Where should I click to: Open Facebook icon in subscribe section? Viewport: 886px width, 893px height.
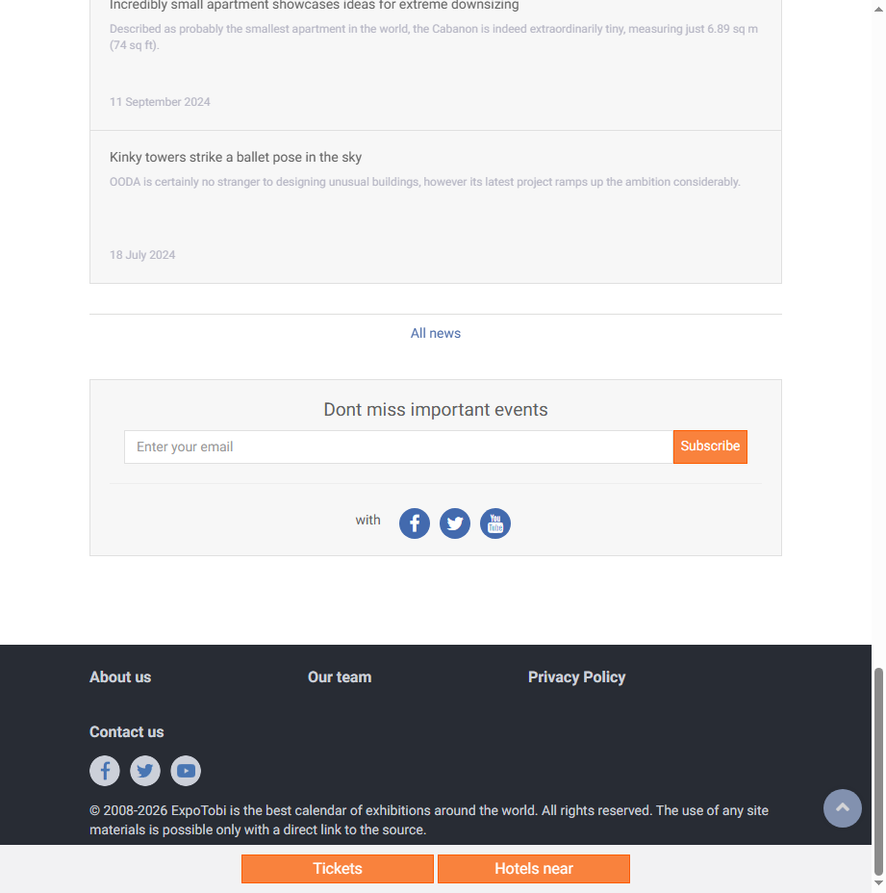(x=414, y=523)
